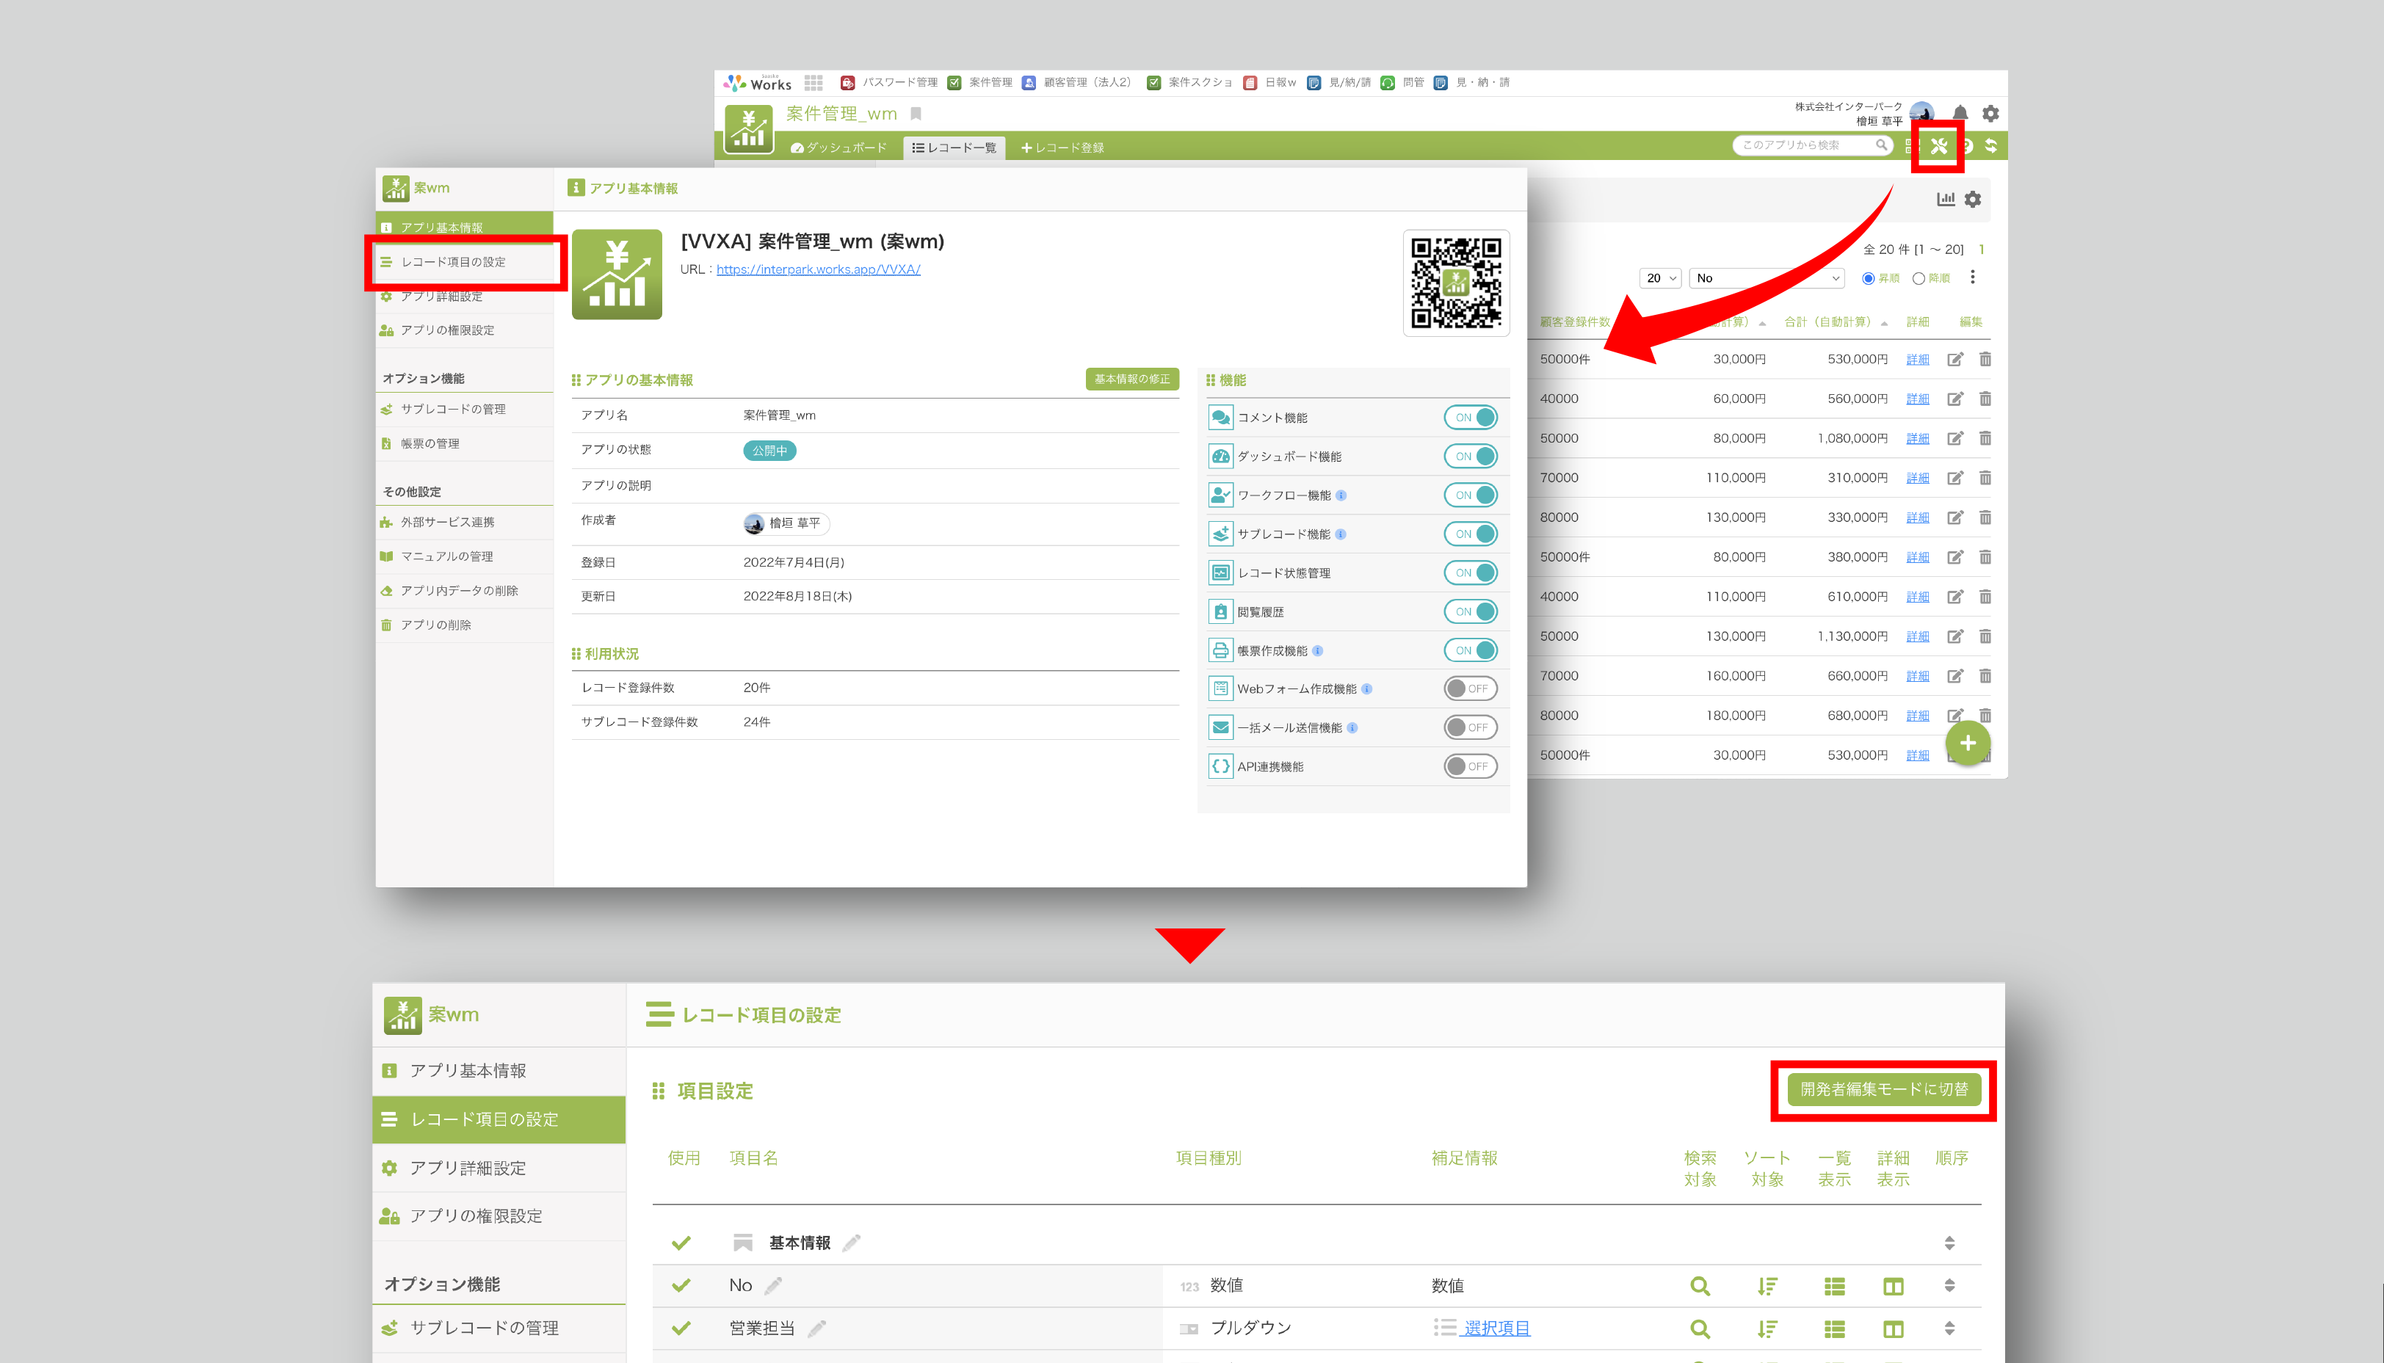The height and width of the screenshot is (1363, 2384).
Task: Click 開発者編集モードに切替 button
Action: point(1884,1090)
